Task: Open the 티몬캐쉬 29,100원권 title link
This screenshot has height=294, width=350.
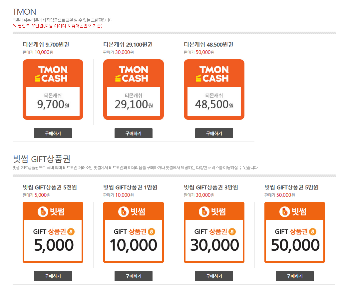Action: tap(128, 45)
